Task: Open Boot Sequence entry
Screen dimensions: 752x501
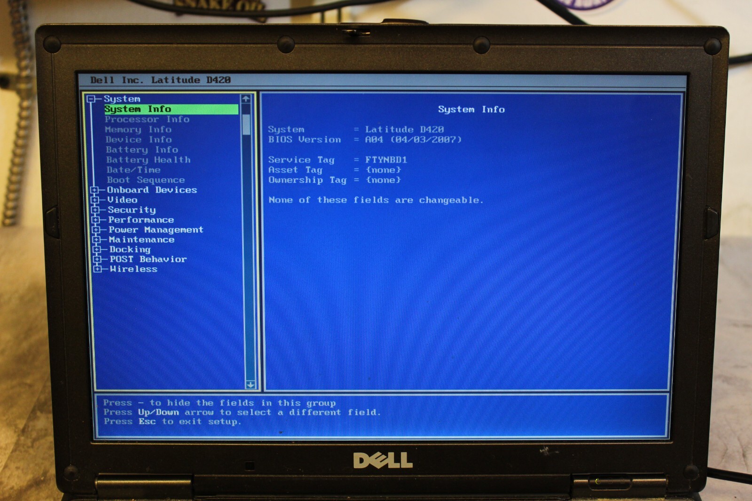Action: point(146,180)
